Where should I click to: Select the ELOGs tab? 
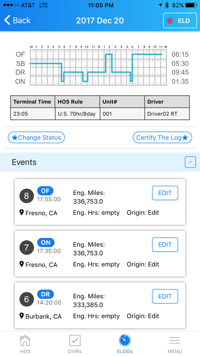pyautogui.click(x=125, y=344)
